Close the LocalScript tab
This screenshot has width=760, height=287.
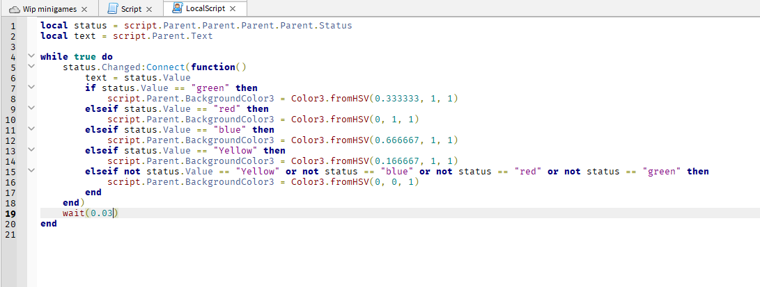tap(233, 9)
